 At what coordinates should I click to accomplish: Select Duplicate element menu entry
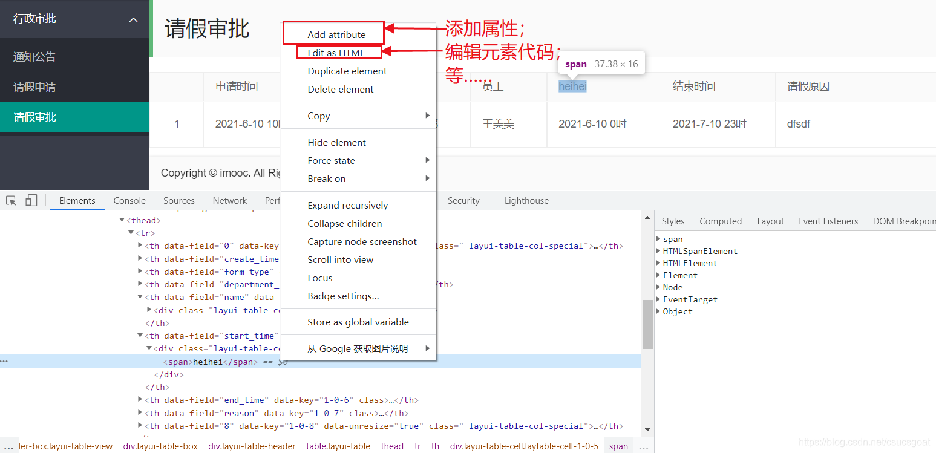tap(347, 71)
